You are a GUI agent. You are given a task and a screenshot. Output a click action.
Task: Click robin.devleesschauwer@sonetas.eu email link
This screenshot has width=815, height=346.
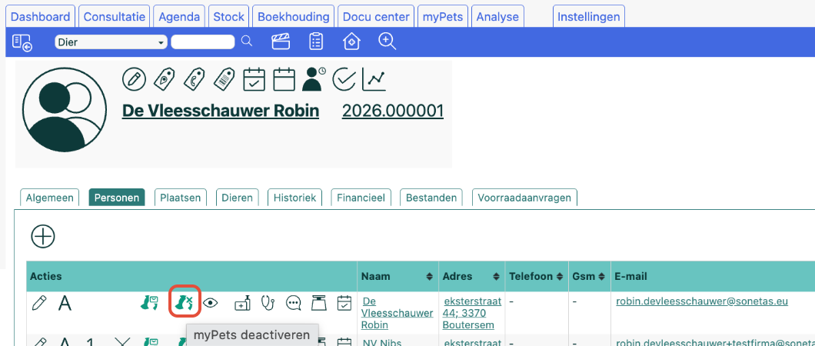(702, 301)
